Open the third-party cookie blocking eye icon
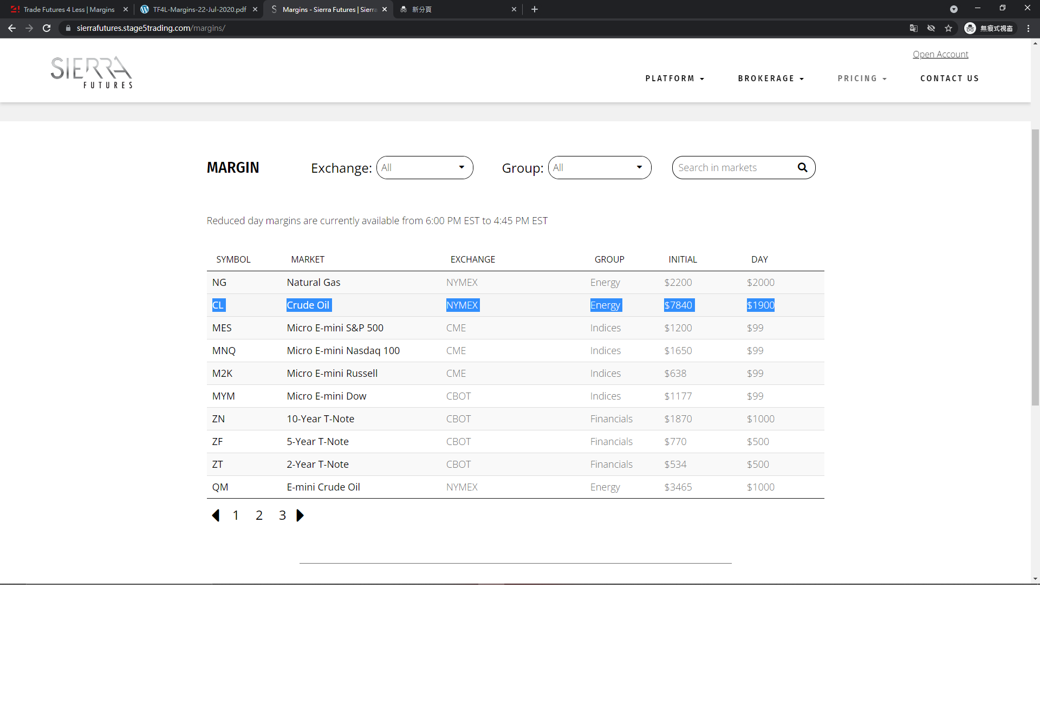 tap(931, 28)
